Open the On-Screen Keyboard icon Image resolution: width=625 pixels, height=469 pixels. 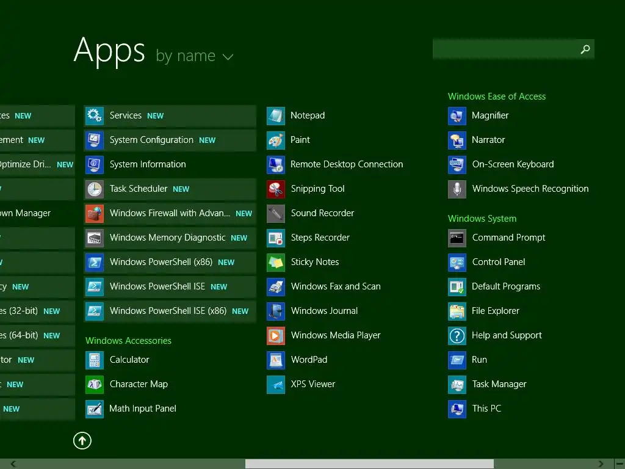457,164
